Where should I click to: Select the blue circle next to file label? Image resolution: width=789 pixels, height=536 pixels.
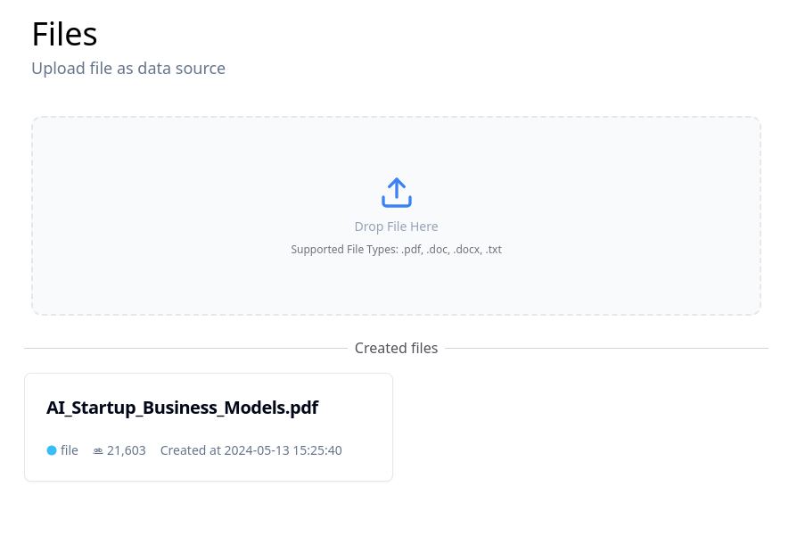[x=52, y=450]
